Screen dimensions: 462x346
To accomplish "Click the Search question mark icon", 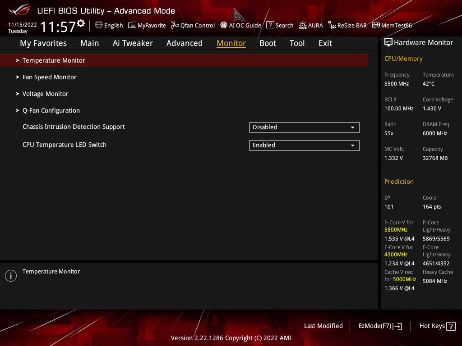I will [x=270, y=25].
